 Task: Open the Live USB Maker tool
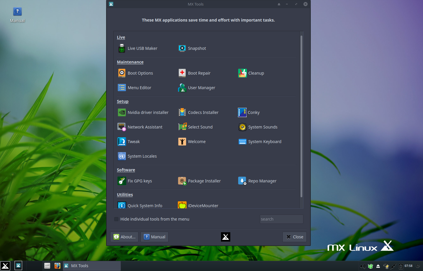137,48
